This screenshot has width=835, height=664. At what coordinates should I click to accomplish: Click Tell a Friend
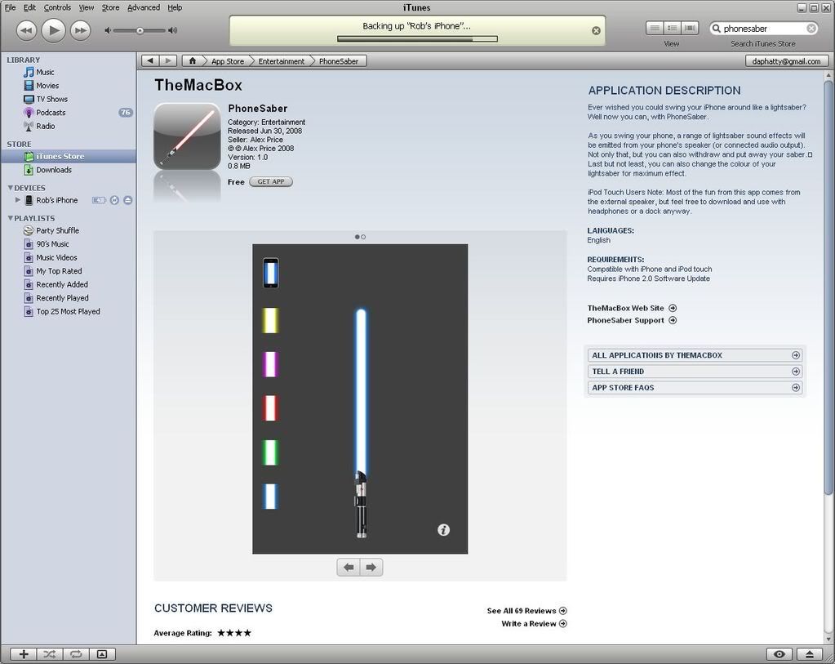pyautogui.click(x=695, y=372)
